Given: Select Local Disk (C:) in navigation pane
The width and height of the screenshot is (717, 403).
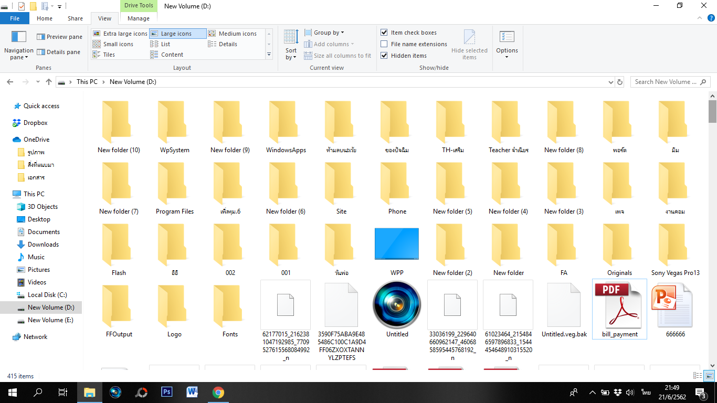Looking at the screenshot, I should (x=47, y=295).
